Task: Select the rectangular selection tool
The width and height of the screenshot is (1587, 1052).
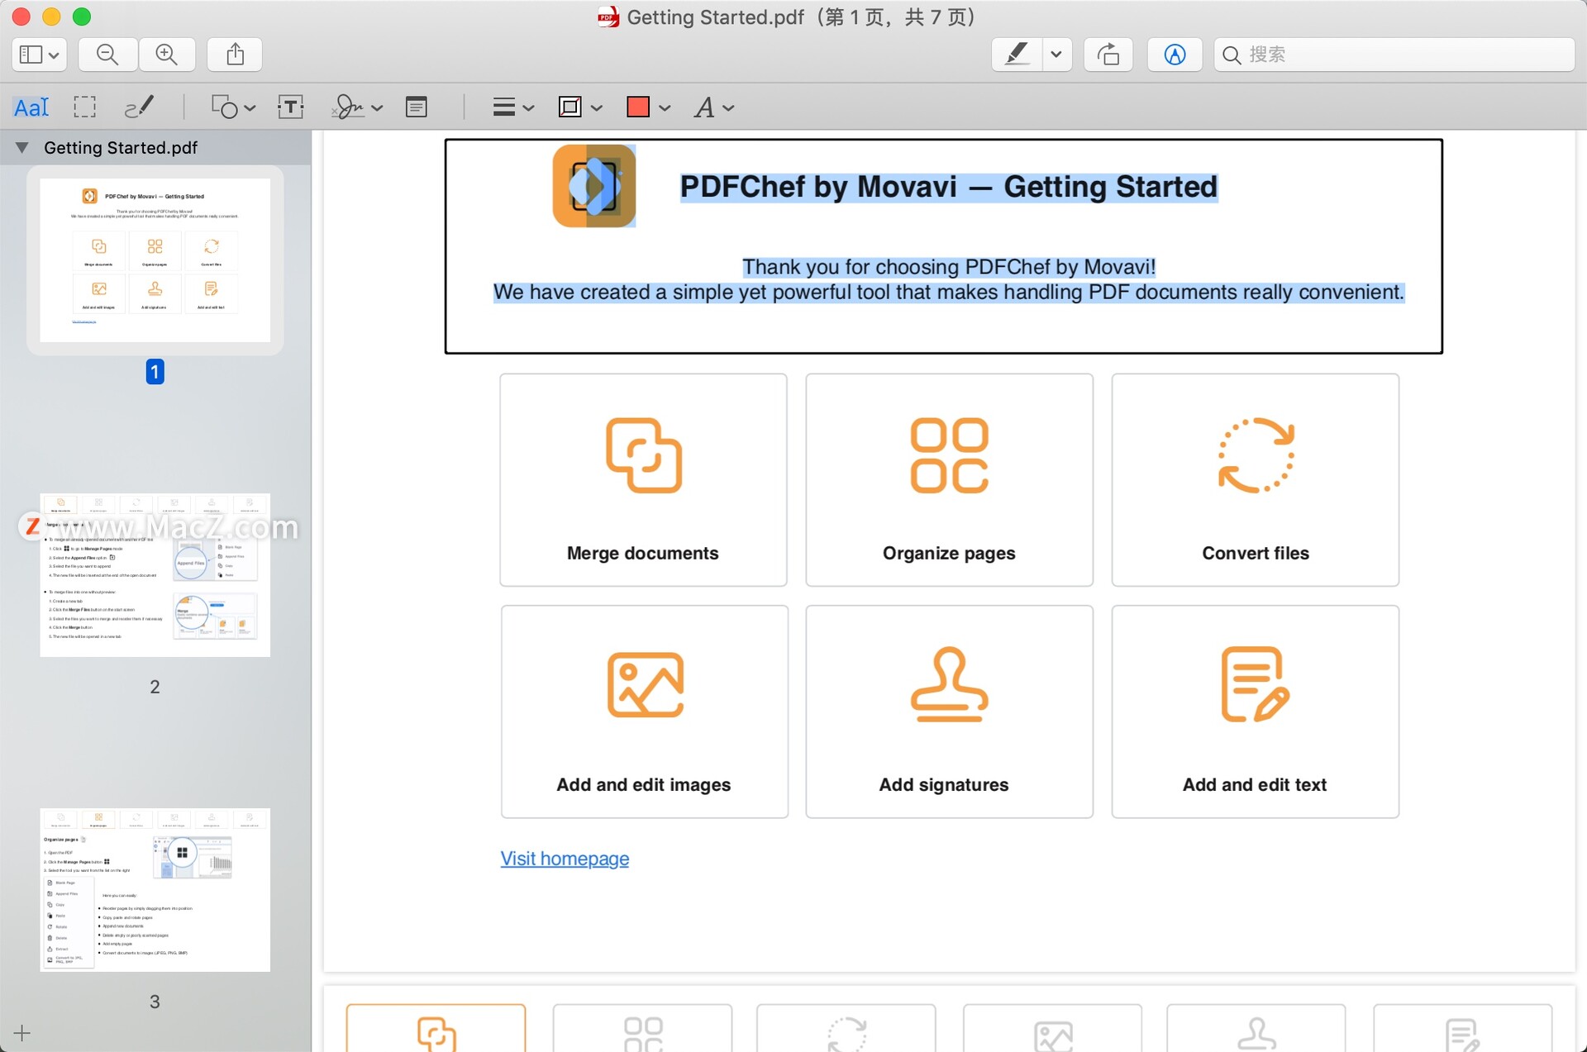Action: pyautogui.click(x=84, y=107)
